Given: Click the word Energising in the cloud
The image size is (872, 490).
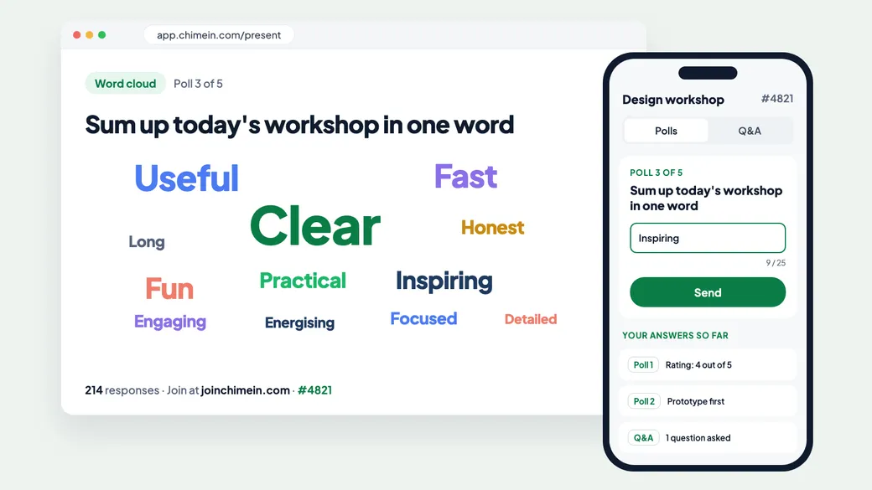Looking at the screenshot, I should 300,322.
